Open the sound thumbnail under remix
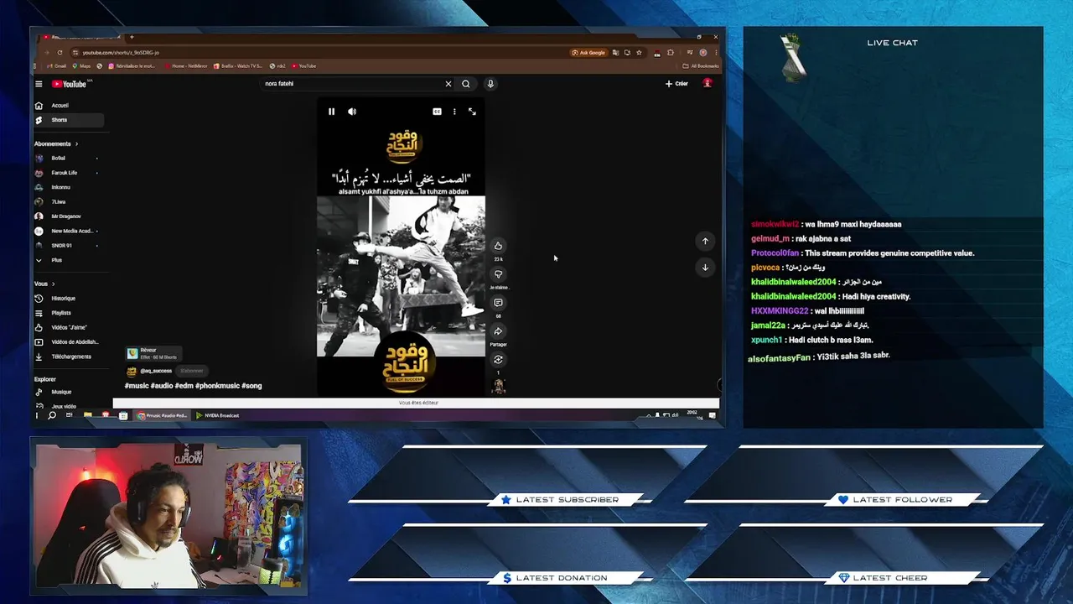Image resolution: width=1073 pixels, height=604 pixels. click(x=498, y=386)
